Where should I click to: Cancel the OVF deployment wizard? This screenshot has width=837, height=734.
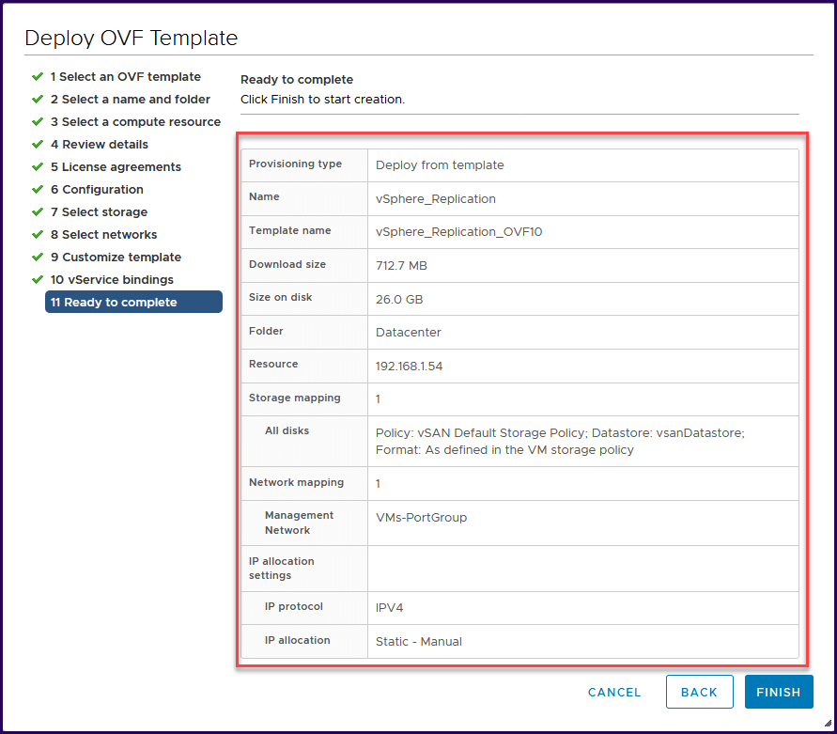[x=614, y=693]
